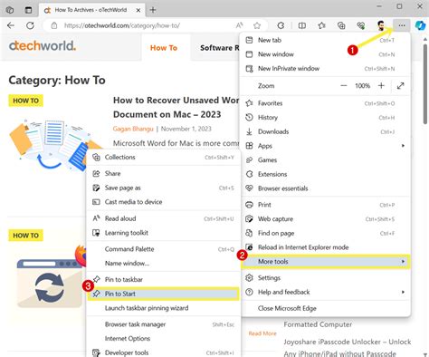Select Read aloud in the submenu
The height and width of the screenshot is (357, 429).
pos(163,218)
